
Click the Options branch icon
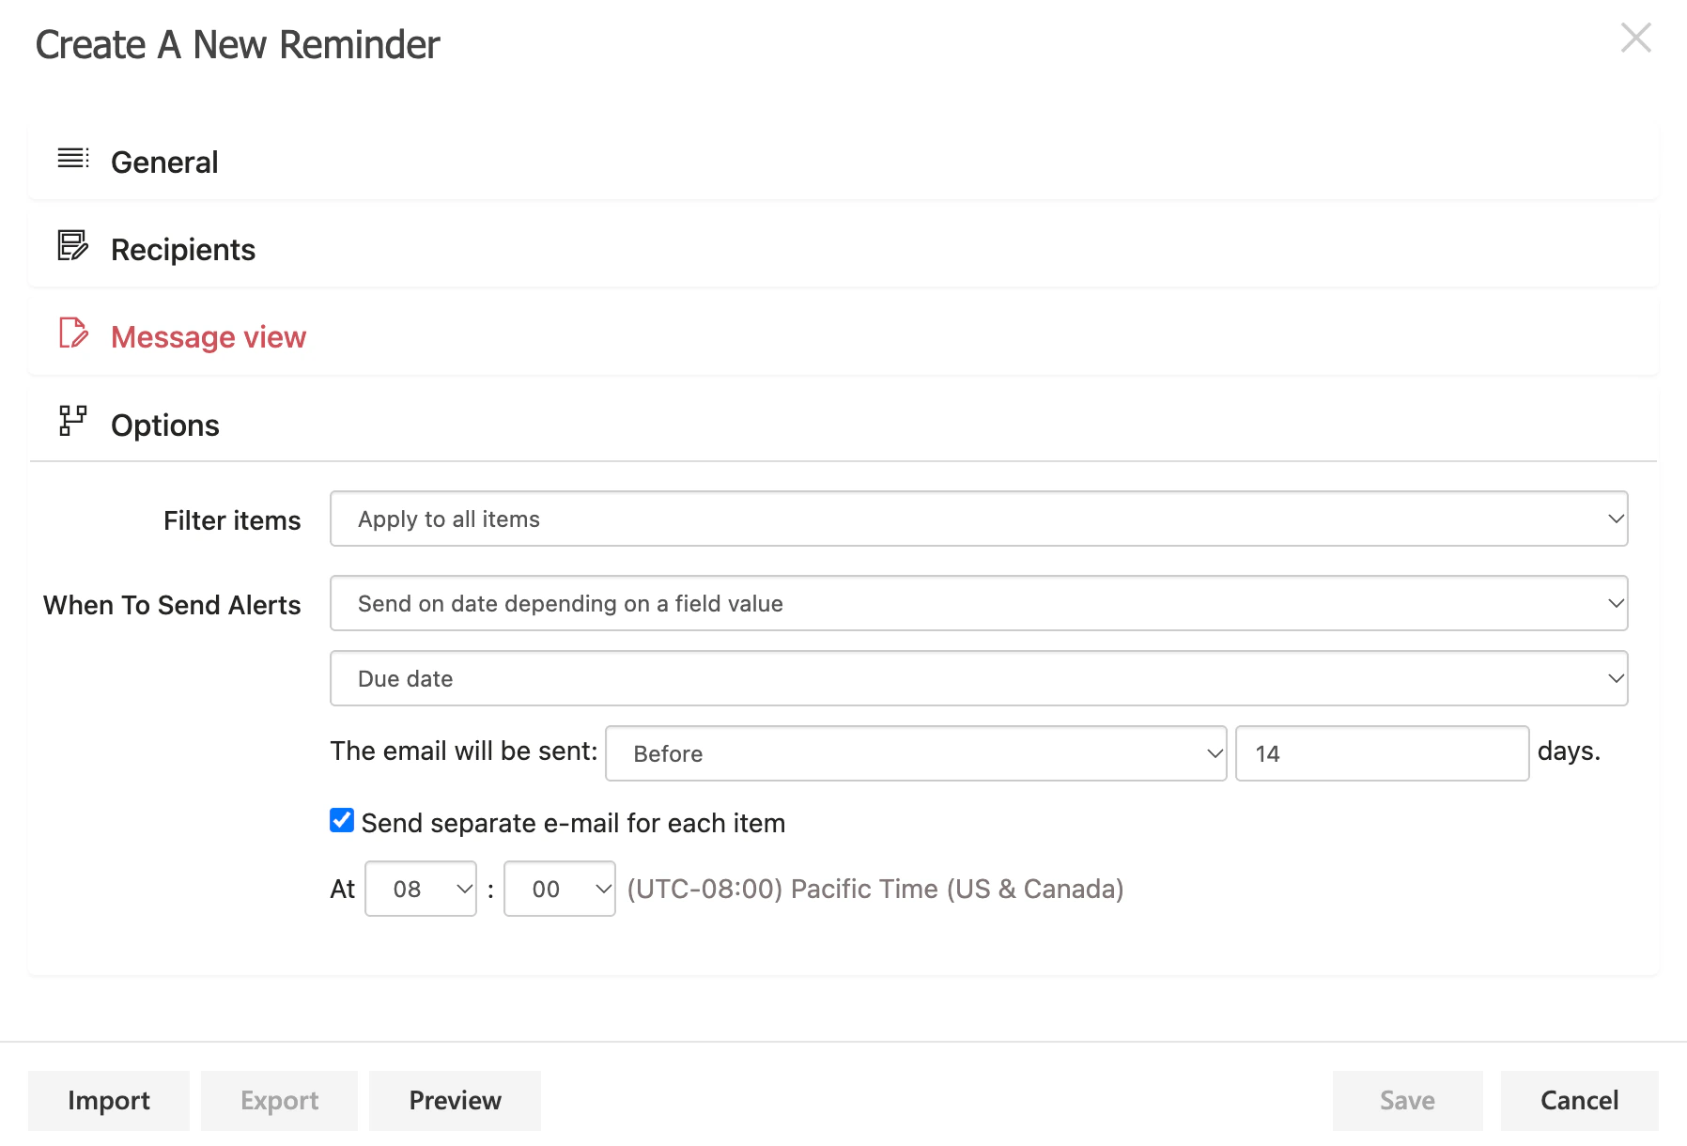73,421
